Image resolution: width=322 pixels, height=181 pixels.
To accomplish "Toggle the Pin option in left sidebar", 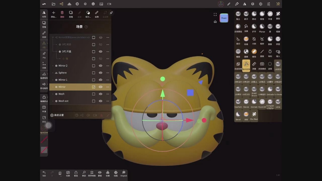I will pyautogui.click(x=44, y=55).
